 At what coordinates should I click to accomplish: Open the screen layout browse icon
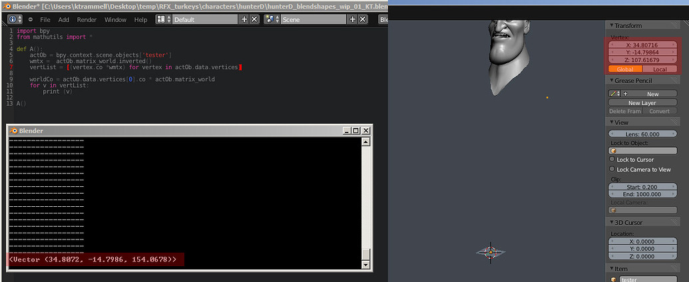tap(163, 19)
